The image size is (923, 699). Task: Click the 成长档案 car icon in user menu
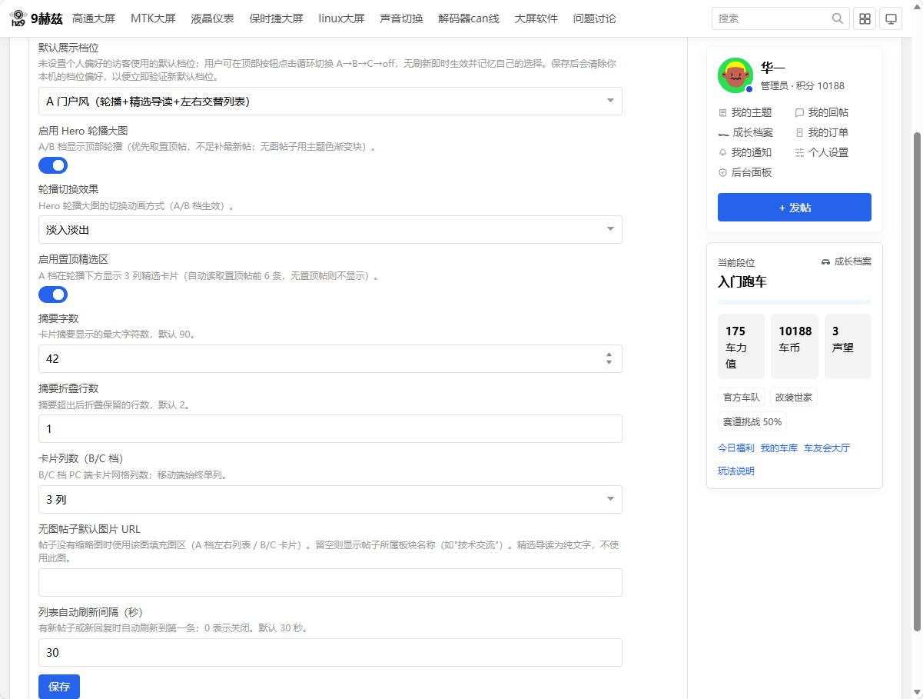pos(723,132)
